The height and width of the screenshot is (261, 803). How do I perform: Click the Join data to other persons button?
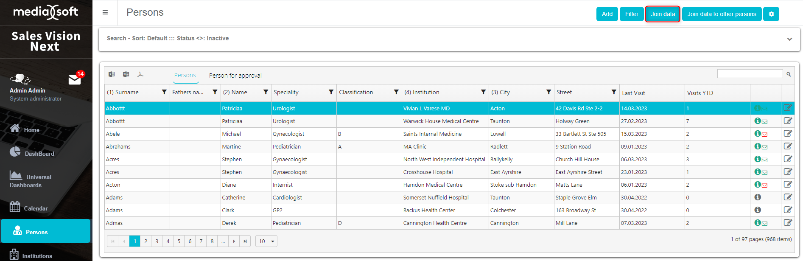[x=722, y=14]
